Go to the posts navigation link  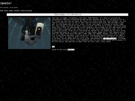click(x=6, y=10)
